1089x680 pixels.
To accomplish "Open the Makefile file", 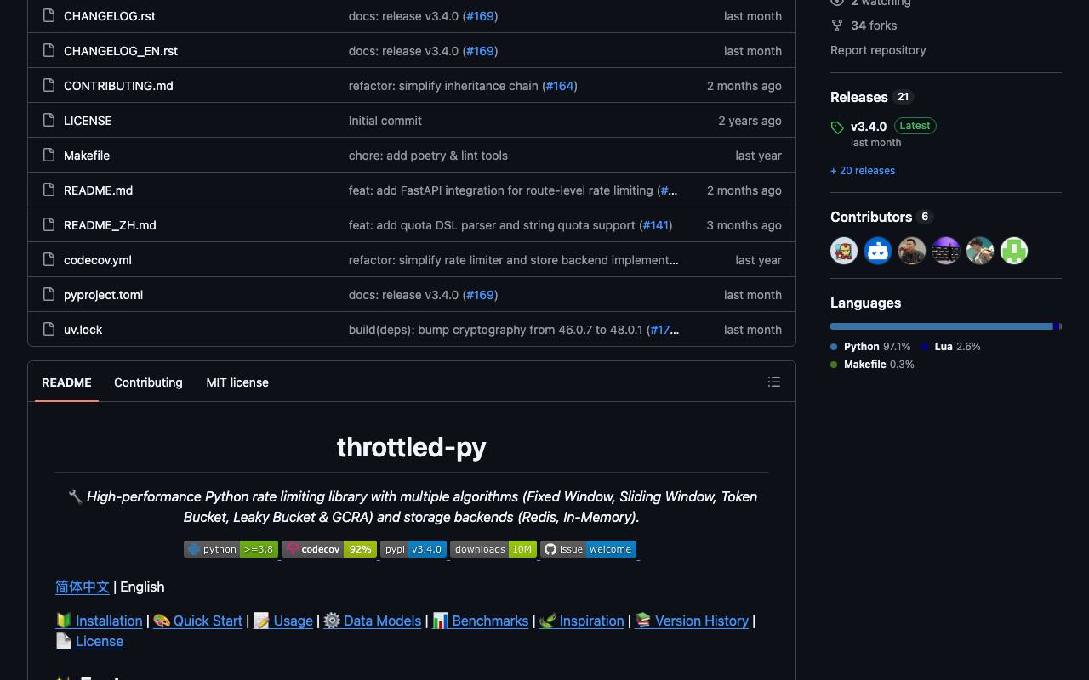I will tap(87, 156).
